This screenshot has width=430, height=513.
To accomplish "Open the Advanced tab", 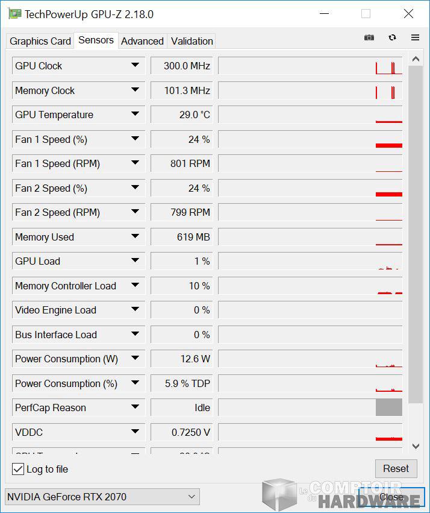I will tap(142, 41).
